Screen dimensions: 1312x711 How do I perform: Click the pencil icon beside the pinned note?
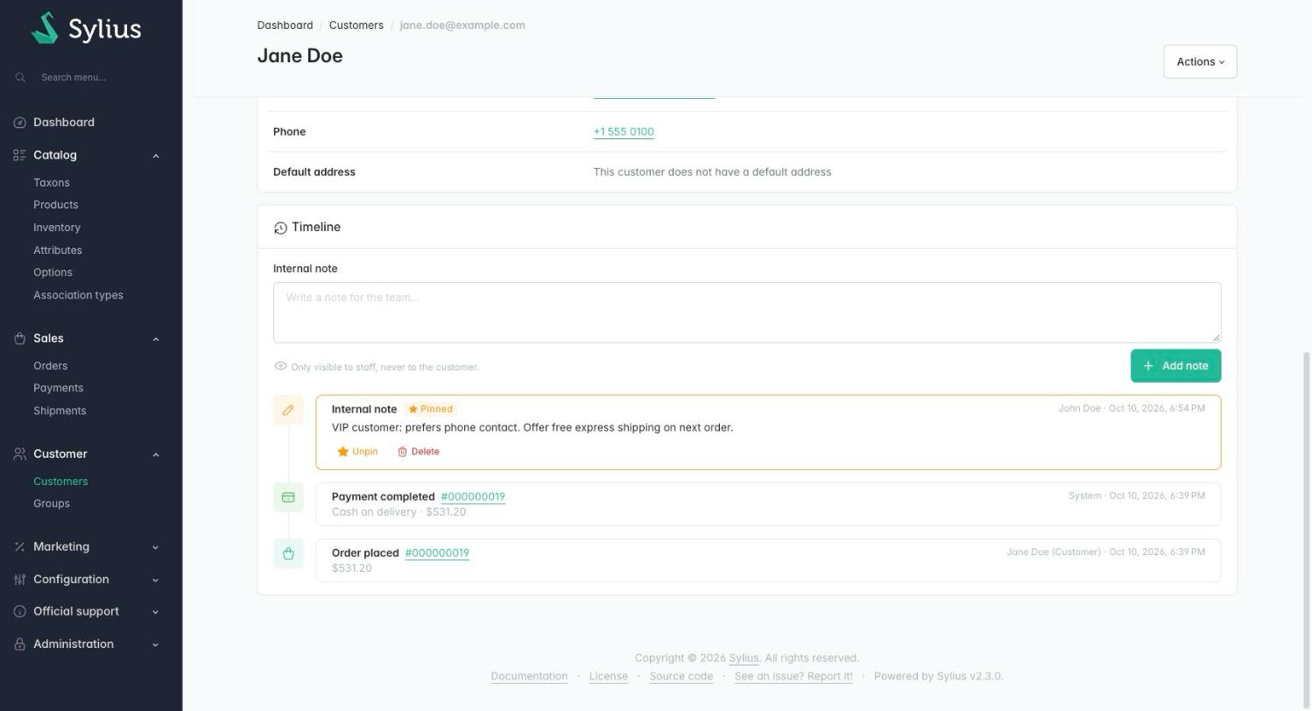pos(288,410)
